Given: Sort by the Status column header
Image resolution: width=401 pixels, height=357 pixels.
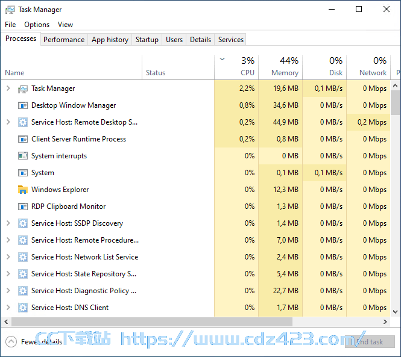Looking at the screenshot, I should point(178,67).
